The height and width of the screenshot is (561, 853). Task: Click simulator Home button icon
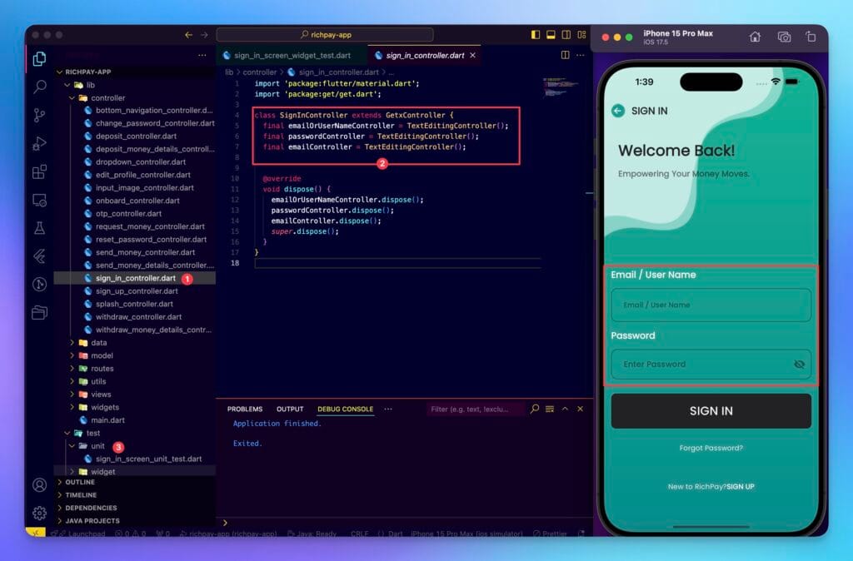pyautogui.click(x=755, y=37)
